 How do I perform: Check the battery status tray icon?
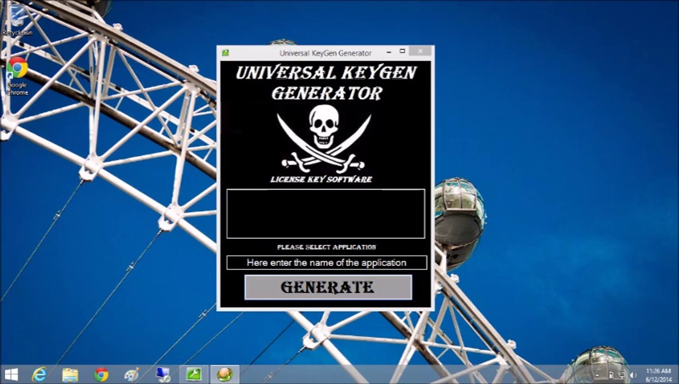point(611,375)
